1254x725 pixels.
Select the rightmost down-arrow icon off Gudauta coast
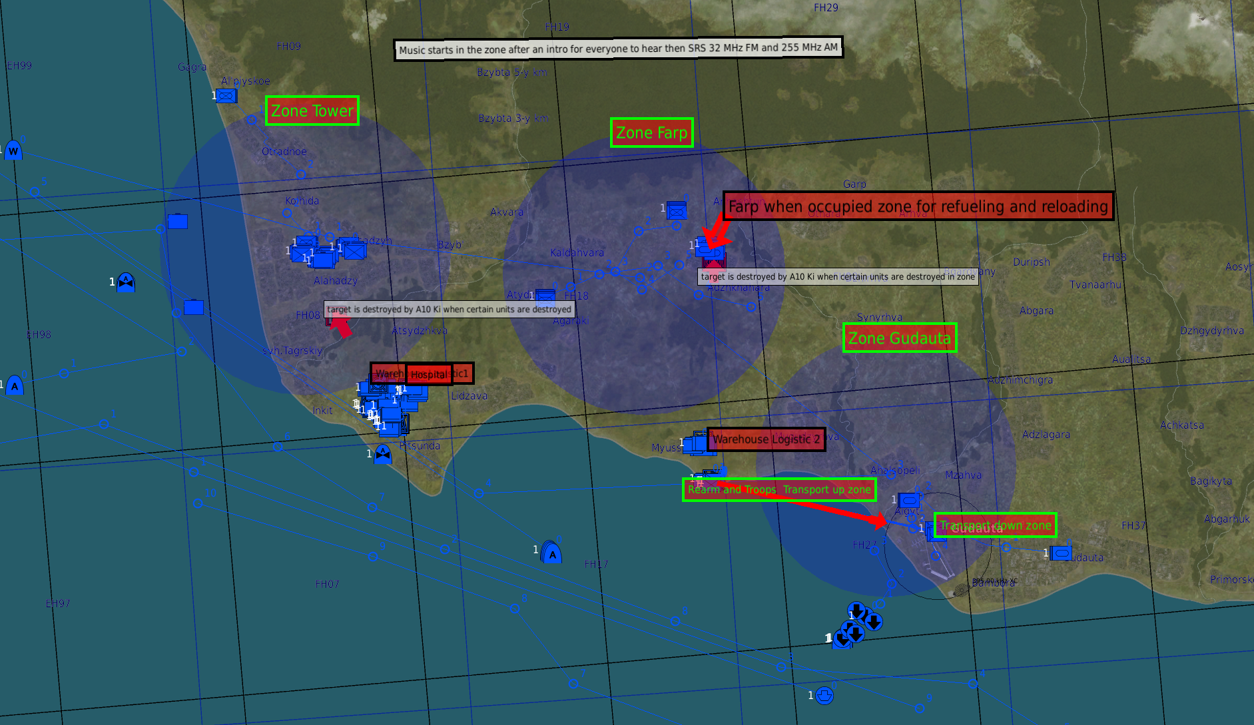pos(874,622)
